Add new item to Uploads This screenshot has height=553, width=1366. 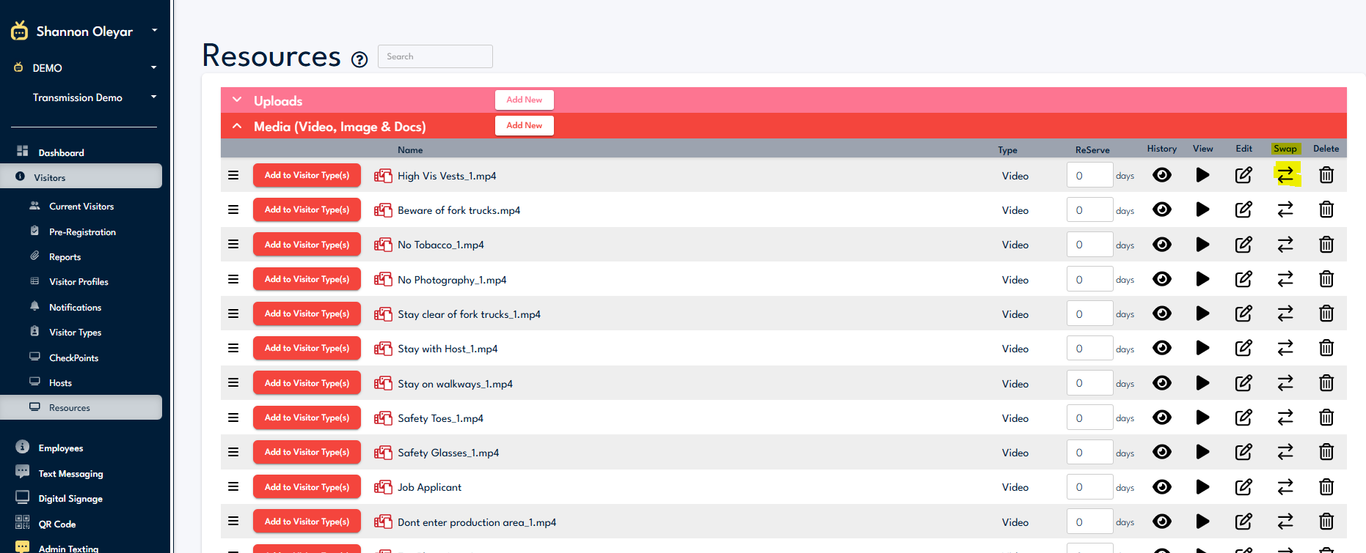pyautogui.click(x=524, y=100)
